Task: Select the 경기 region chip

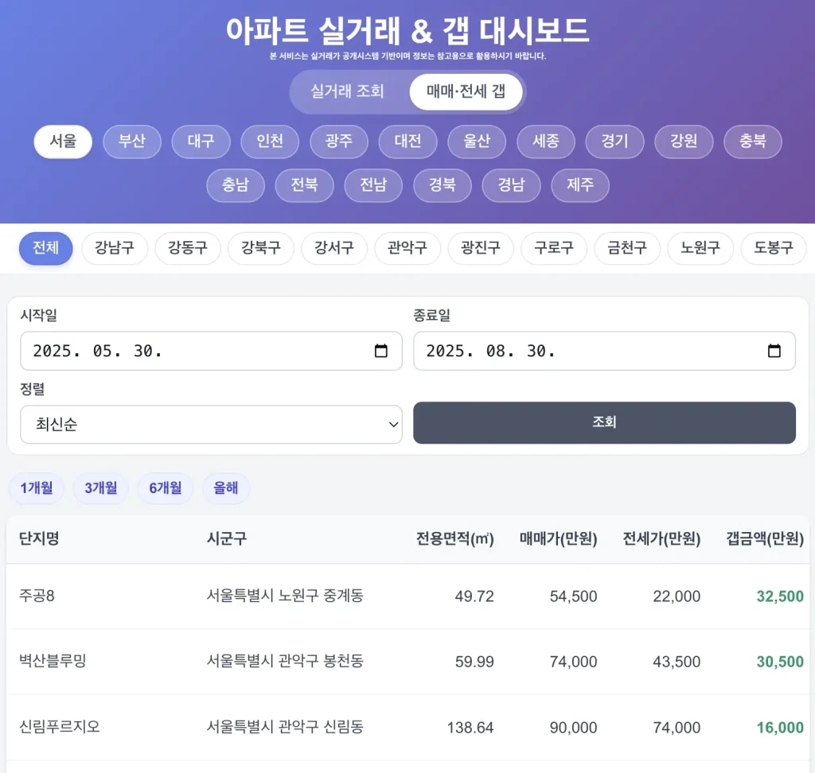Action: pyautogui.click(x=615, y=142)
